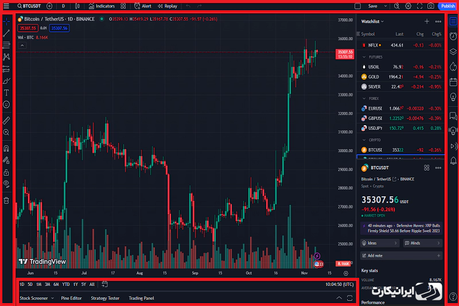Screen dimensions: 459x306
Task: Toggle magnet mode for drawings
Action: coord(6,149)
